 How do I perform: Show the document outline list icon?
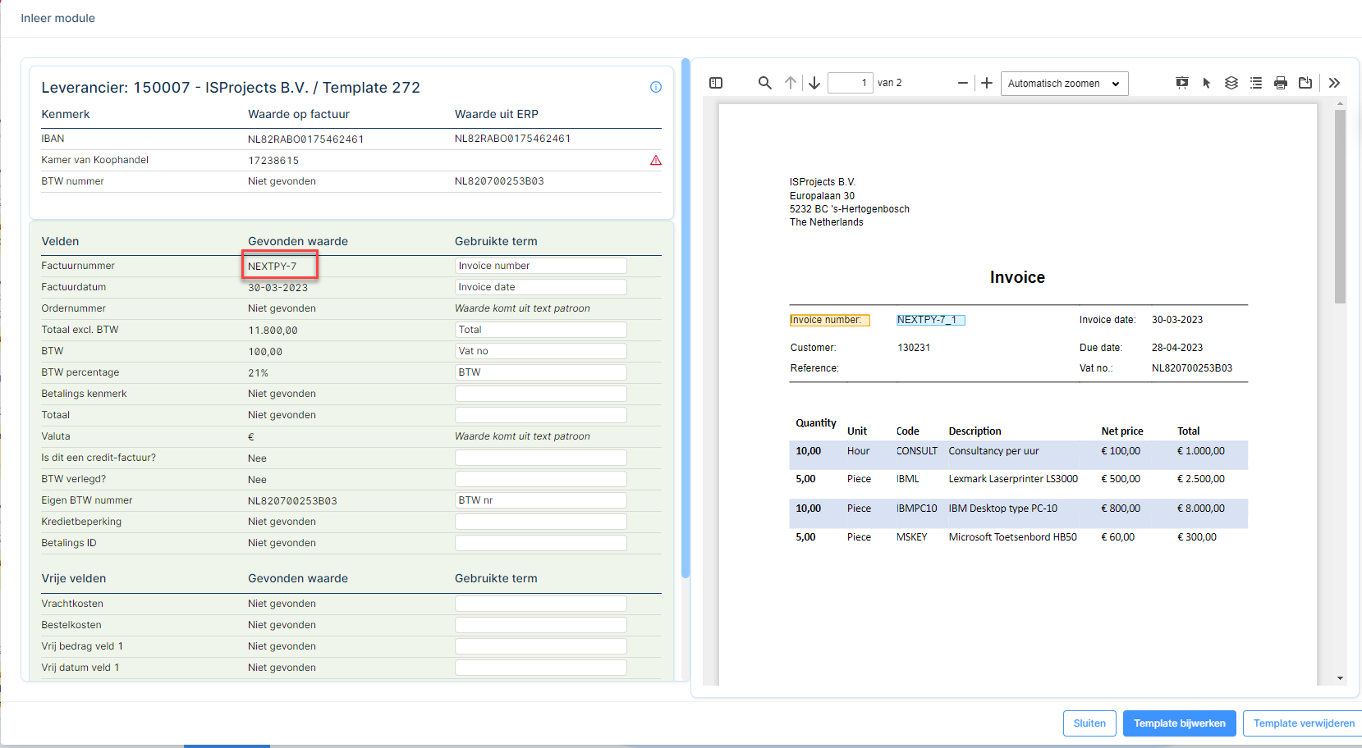1256,83
